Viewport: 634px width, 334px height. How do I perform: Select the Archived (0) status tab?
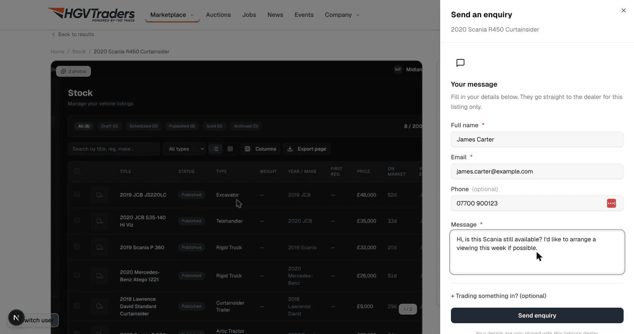pyautogui.click(x=246, y=126)
